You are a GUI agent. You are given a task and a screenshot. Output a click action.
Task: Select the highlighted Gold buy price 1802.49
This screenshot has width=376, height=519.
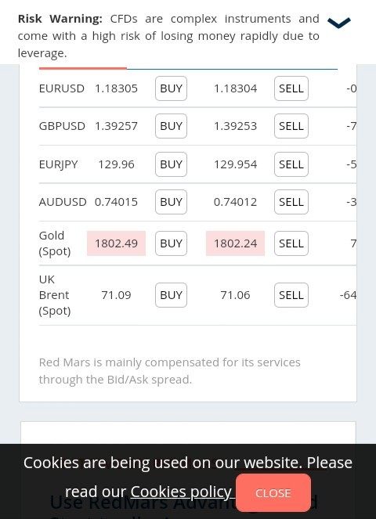(116, 243)
